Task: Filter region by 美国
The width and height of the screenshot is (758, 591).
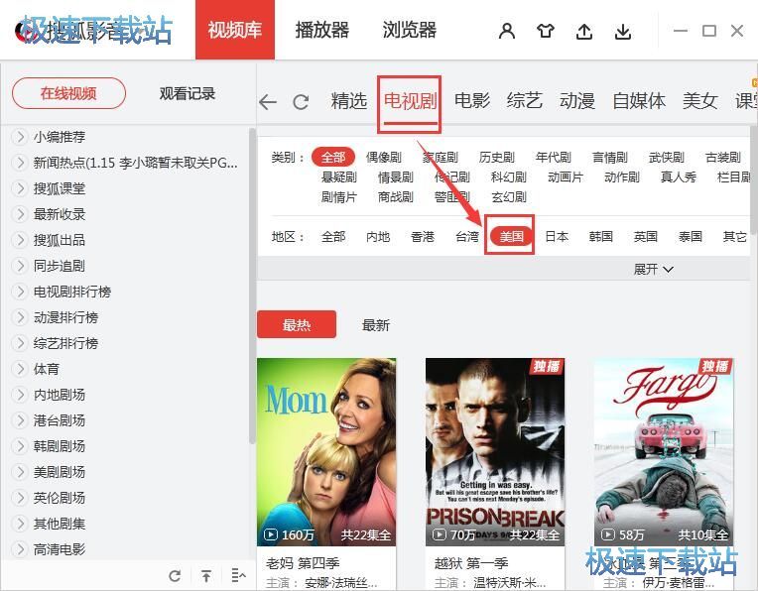Action: [512, 236]
